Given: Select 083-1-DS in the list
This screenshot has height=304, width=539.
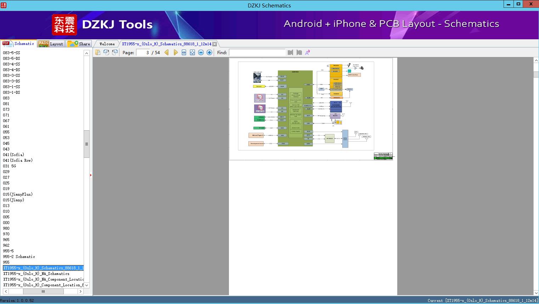Looking at the screenshot, I should tap(12, 92).
